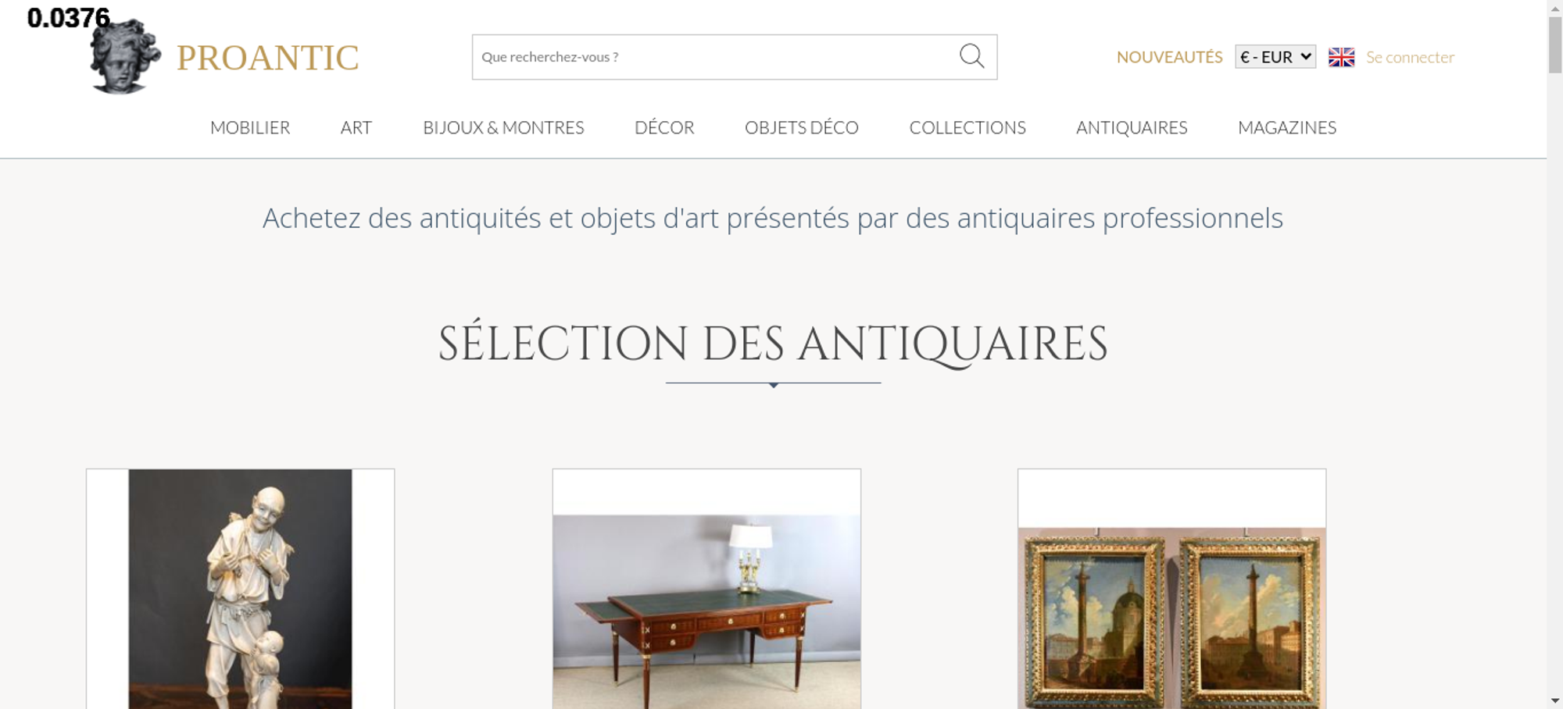Click the Proantic cherub head logo

tap(125, 56)
